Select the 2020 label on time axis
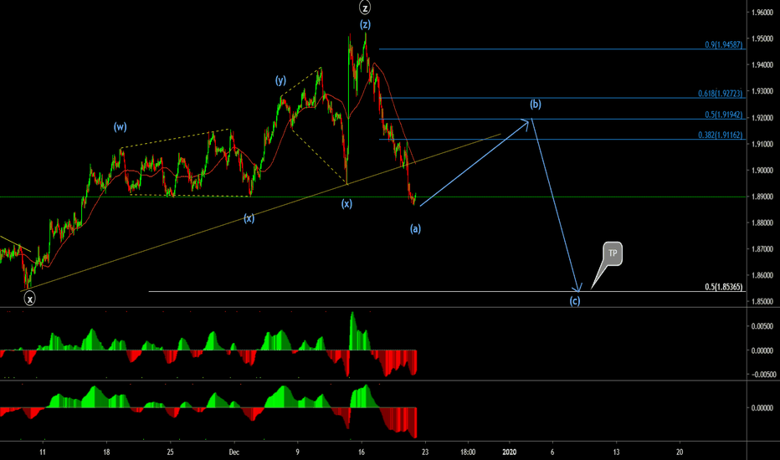780x460 pixels. click(510, 451)
